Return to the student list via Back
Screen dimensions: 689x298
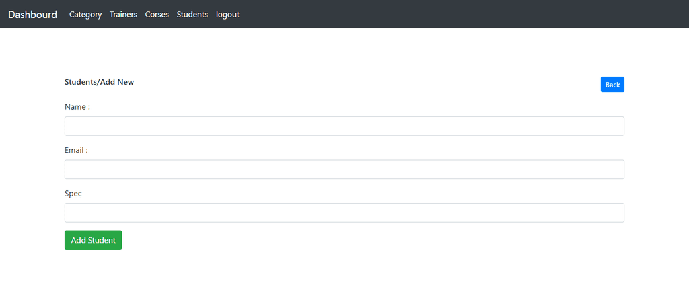[612, 84]
